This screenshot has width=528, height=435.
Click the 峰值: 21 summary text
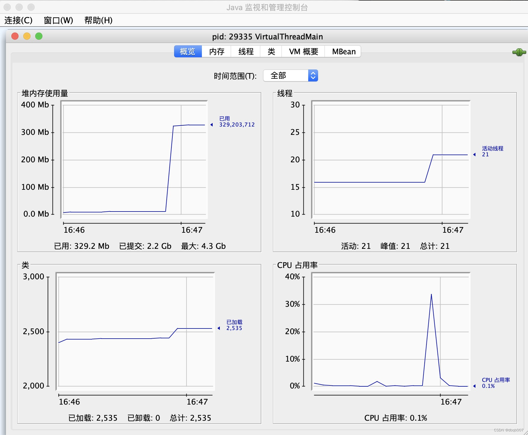[395, 246]
